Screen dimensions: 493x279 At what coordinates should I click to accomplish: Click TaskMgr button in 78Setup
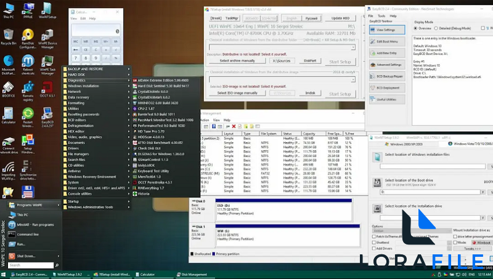click(x=232, y=18)
